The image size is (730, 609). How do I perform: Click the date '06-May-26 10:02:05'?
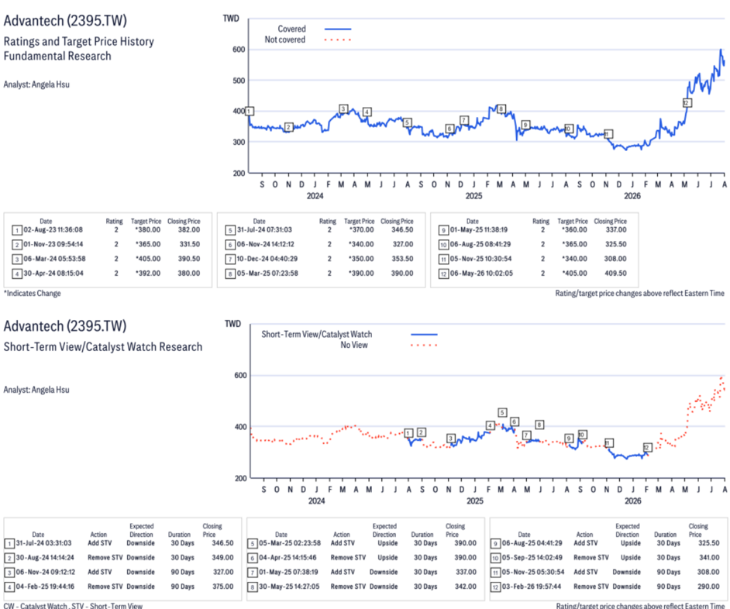481,274
